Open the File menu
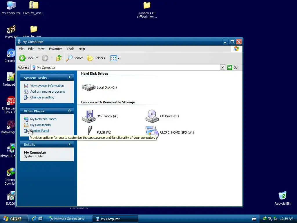The width and height of the screenshot is (297, 223). [21, 49]
